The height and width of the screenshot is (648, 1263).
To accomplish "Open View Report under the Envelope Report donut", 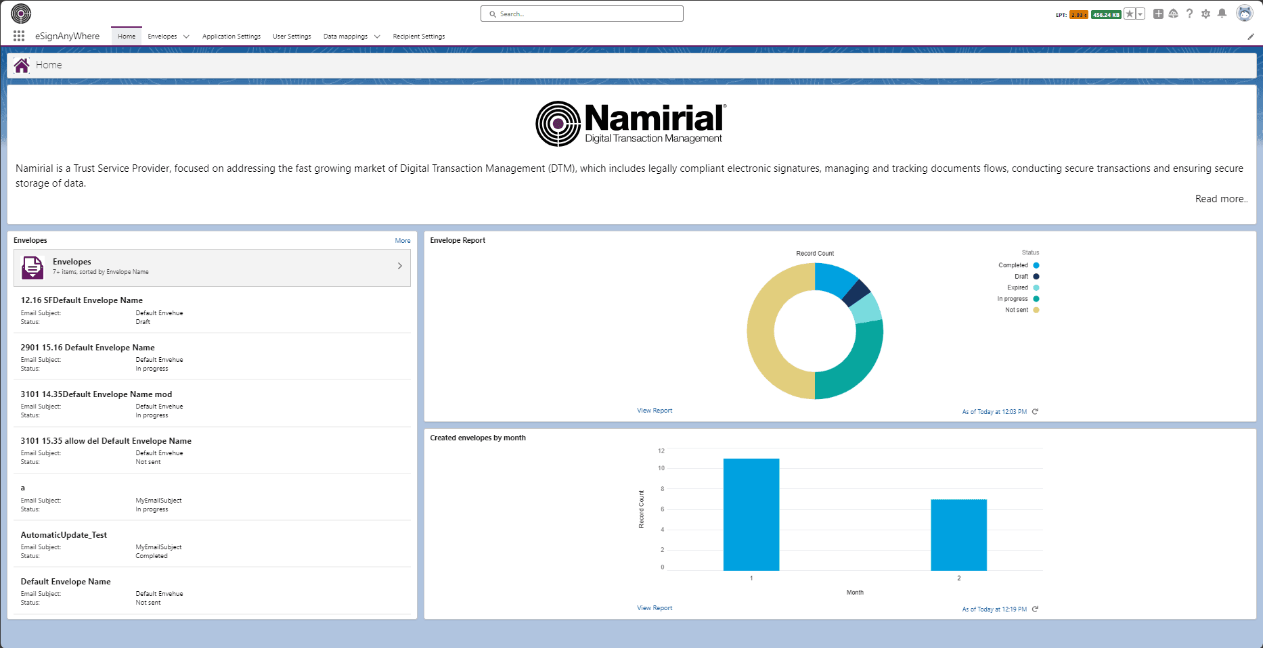I will (655, 411).
